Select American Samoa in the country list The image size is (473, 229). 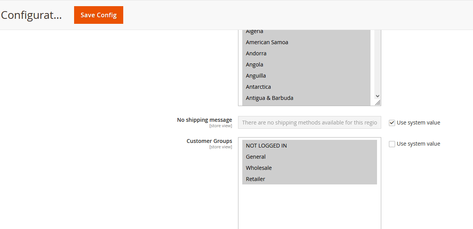(267, 42)
